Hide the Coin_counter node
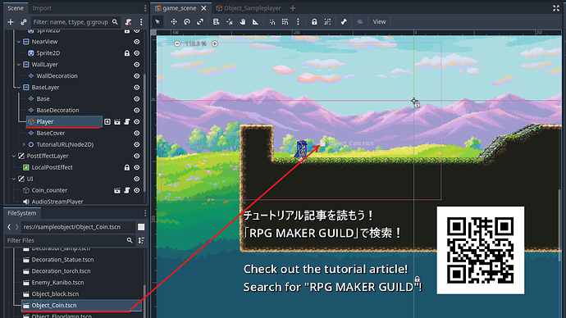 [137, 190]
